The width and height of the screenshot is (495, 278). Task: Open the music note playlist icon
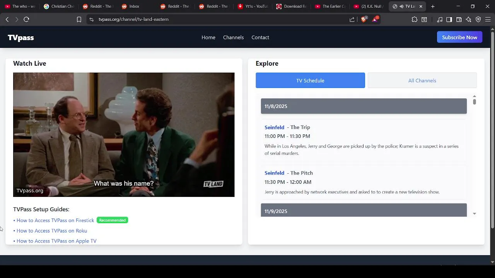point(440,19)
